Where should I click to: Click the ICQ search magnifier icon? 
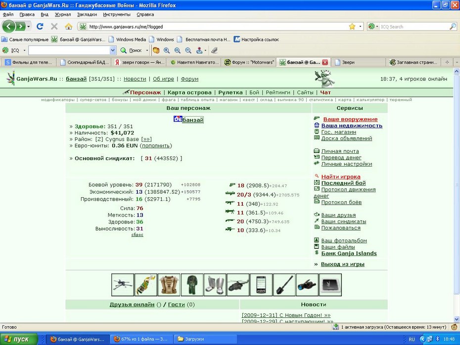453,27
